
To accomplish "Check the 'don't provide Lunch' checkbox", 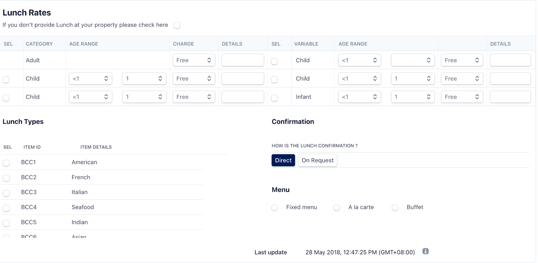I will click(177, 25).
